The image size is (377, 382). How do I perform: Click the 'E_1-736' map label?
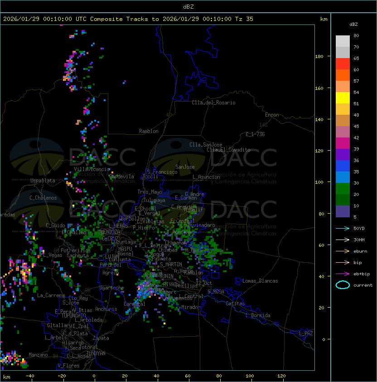click(x=255, y=134)
